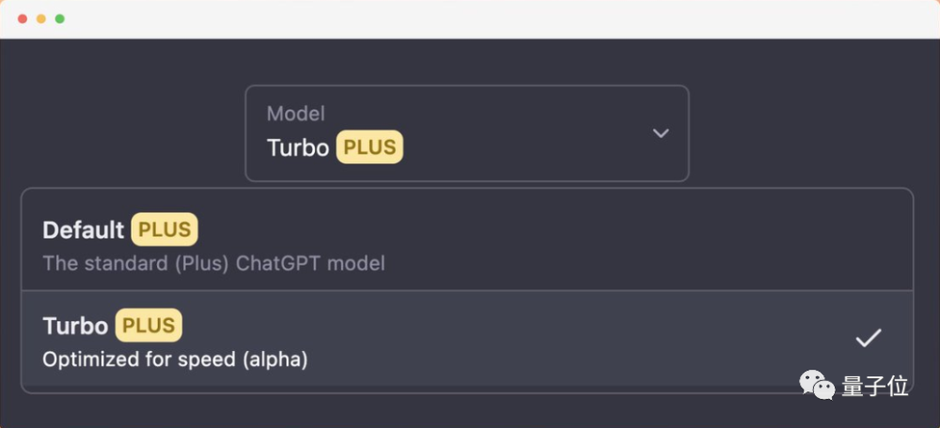Close the window with the red button

tap(23, 19)
